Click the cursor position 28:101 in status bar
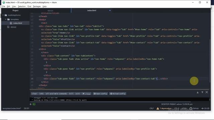The image size is (214, 120). point(26,108)
